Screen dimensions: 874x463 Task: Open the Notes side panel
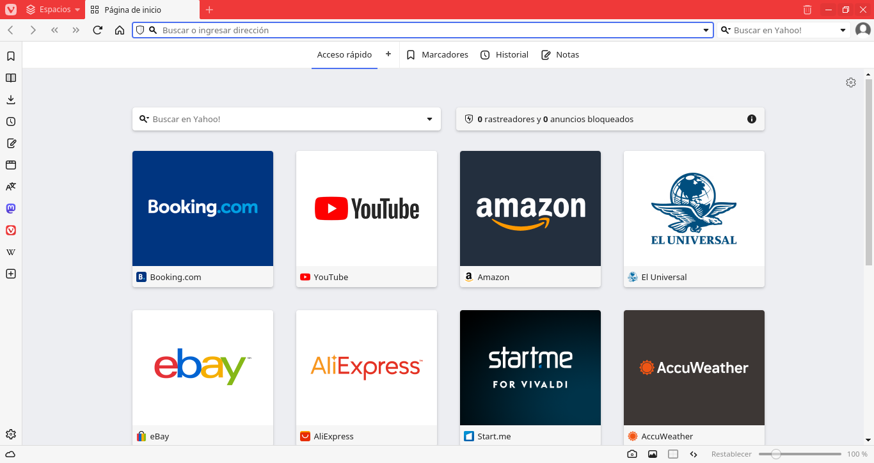coord(11,143)
